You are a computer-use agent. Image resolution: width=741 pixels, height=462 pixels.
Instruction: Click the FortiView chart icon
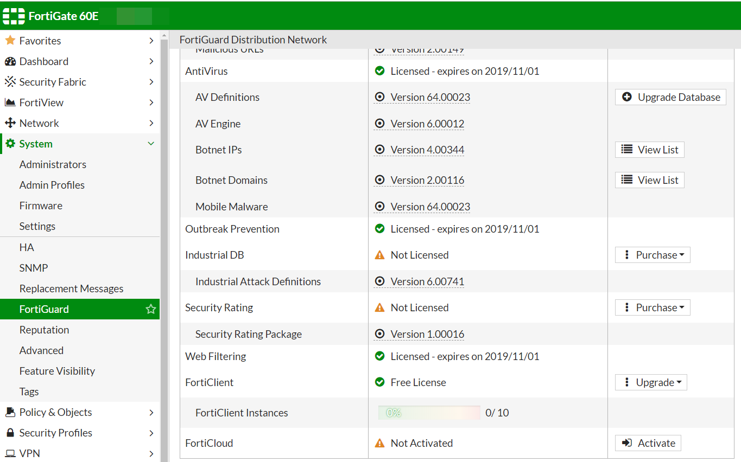pos(10,102)
